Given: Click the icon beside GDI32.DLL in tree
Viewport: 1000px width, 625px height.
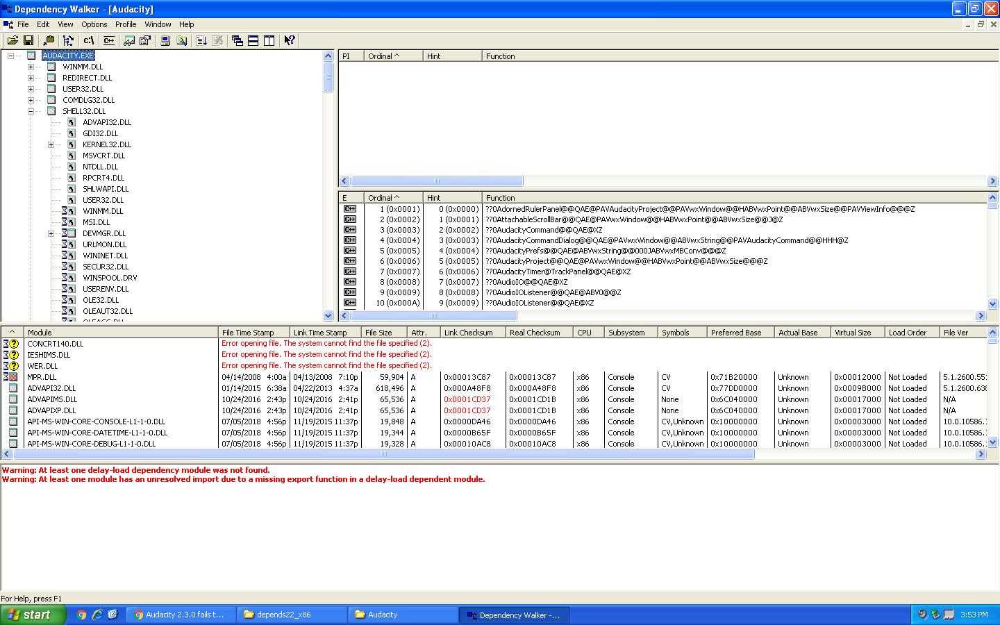Looking at the screenshot, I should (x=72, y=133).
